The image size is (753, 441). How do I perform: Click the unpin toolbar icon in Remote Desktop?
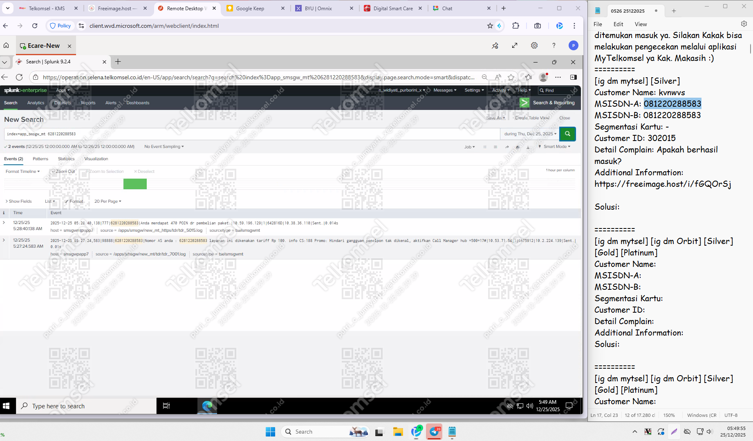495,45
